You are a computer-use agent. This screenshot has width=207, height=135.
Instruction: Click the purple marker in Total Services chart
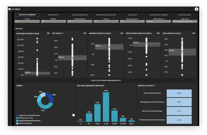pyautogui.click(x=182, y=51)
